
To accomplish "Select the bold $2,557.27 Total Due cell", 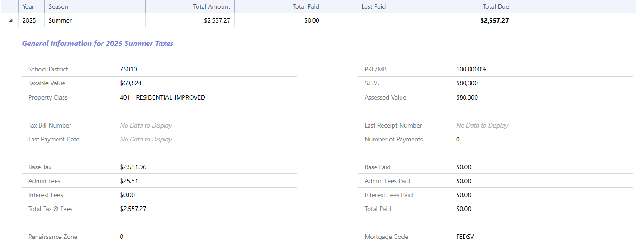I will click(494, 20).
